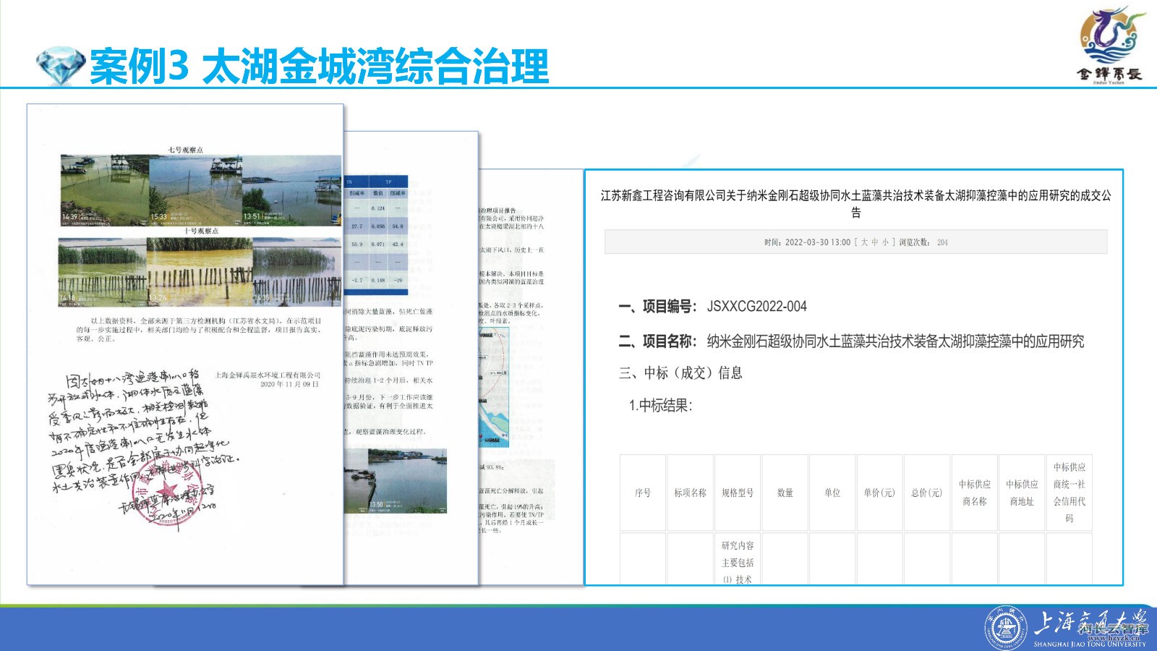The width and height of the screenshot is (1157, 651).
Task: Click the 序号 table column header
Action: pyautogui.click(x=642, y=493)
